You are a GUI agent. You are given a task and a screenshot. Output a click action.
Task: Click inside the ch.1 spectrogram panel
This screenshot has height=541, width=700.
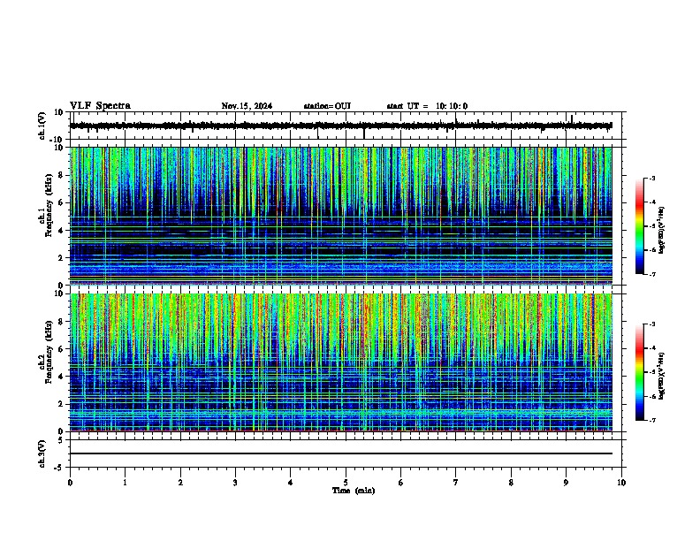point(340,216)
